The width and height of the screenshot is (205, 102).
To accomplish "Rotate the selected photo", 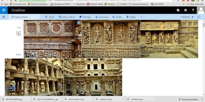I will click(x=117, y=17).
